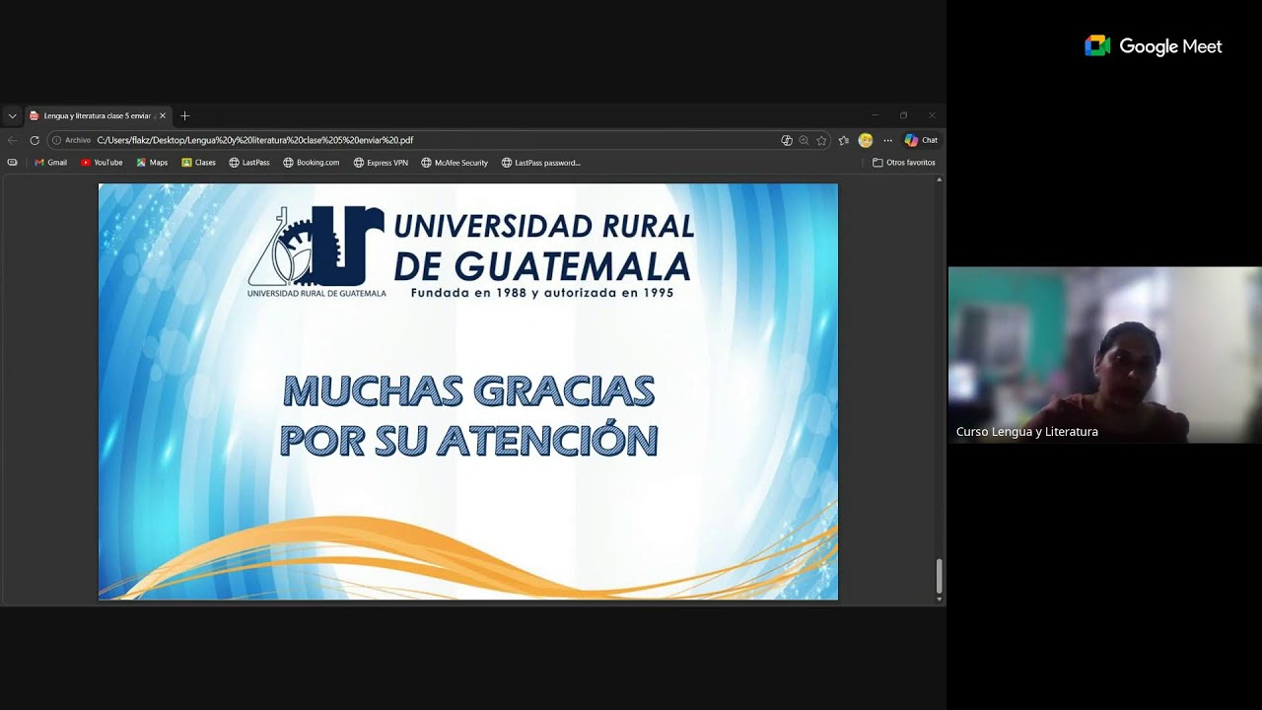The width and height of the screenshot is (1262, 710).
Task: Open the Maps bookmark
Action: pyautogui.click(x=152, y=163)
